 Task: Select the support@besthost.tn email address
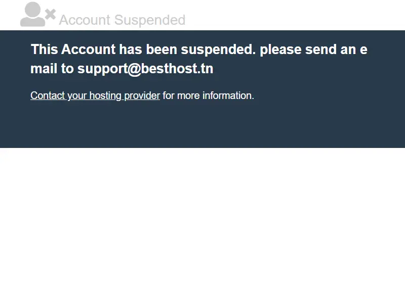pos(145,69)
